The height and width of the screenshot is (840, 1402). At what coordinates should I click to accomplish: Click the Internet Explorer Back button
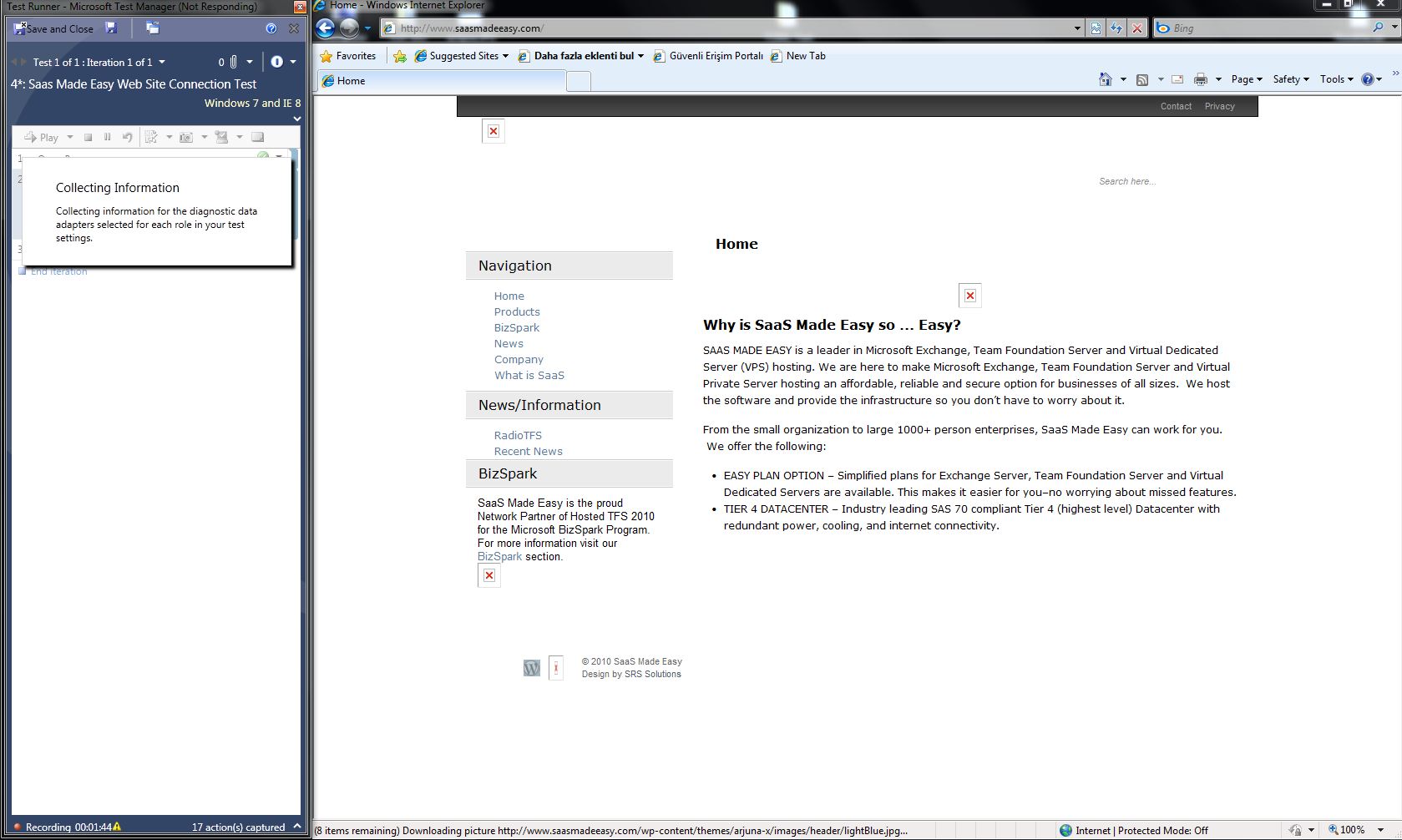pyautogui.click(x=326, y=28)
